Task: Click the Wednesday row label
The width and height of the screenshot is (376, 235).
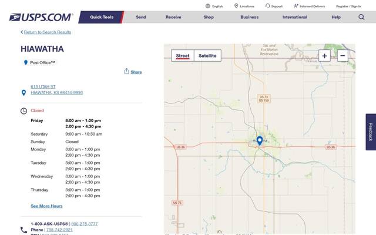Action: tap(42, 176)
